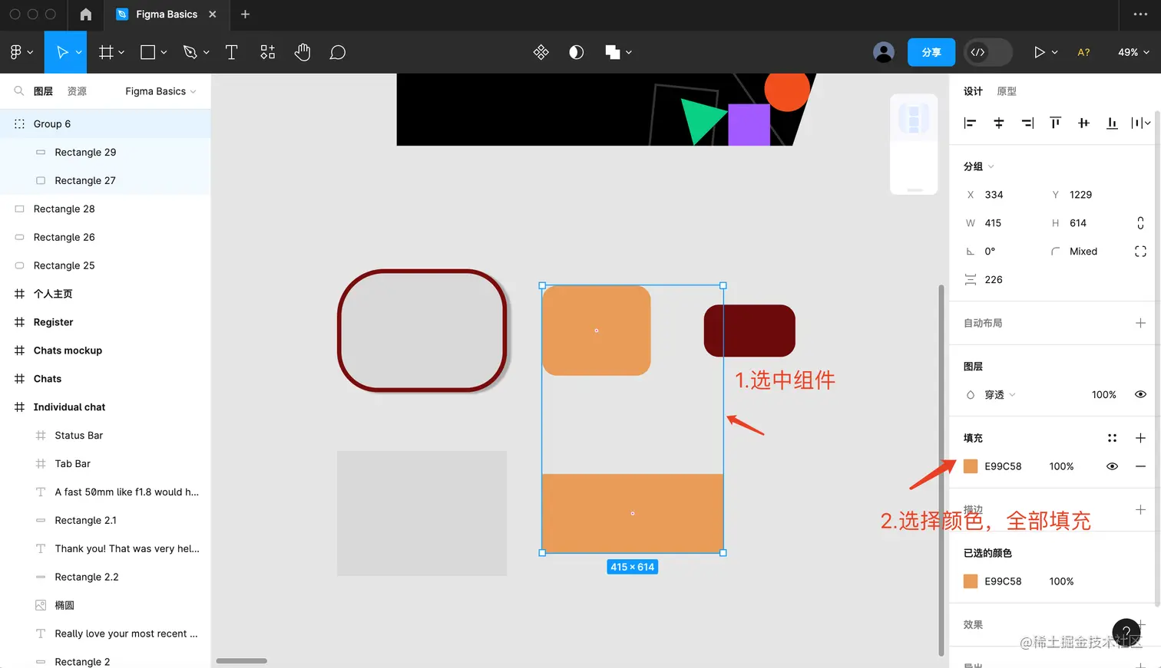Click the width field showing 415
This screenshot has height=668, width=1161.
(1001, 223)
